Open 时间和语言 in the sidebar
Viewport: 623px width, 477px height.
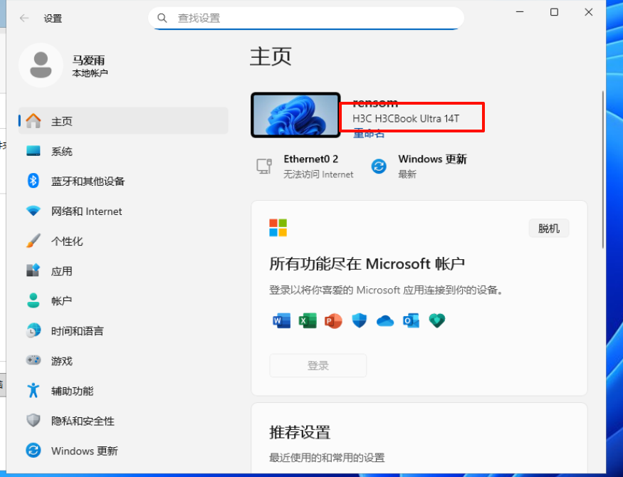pyautogui.click(x=123, y=331)
